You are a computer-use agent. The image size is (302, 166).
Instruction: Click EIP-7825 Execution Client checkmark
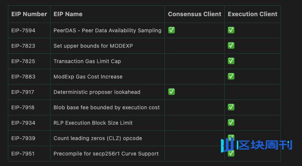[231, 61]
